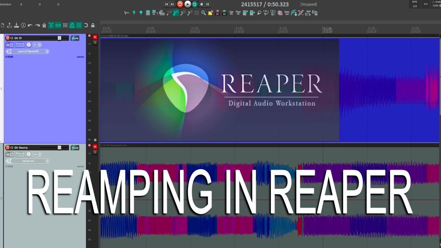Click the 4/4 time signature field

[425, 4]
